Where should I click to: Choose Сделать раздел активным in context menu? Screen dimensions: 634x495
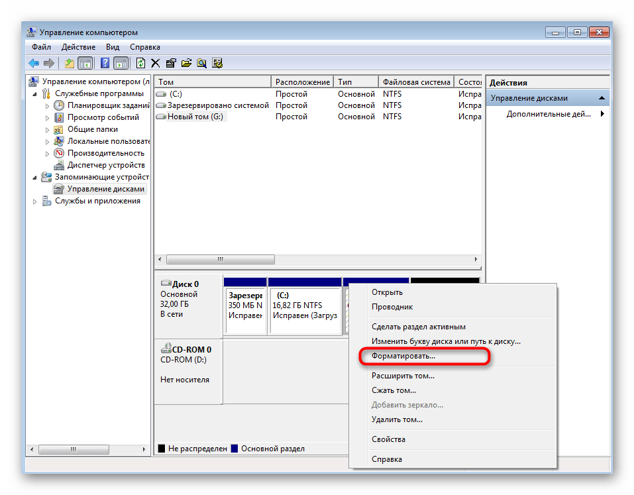coord(453,327)
